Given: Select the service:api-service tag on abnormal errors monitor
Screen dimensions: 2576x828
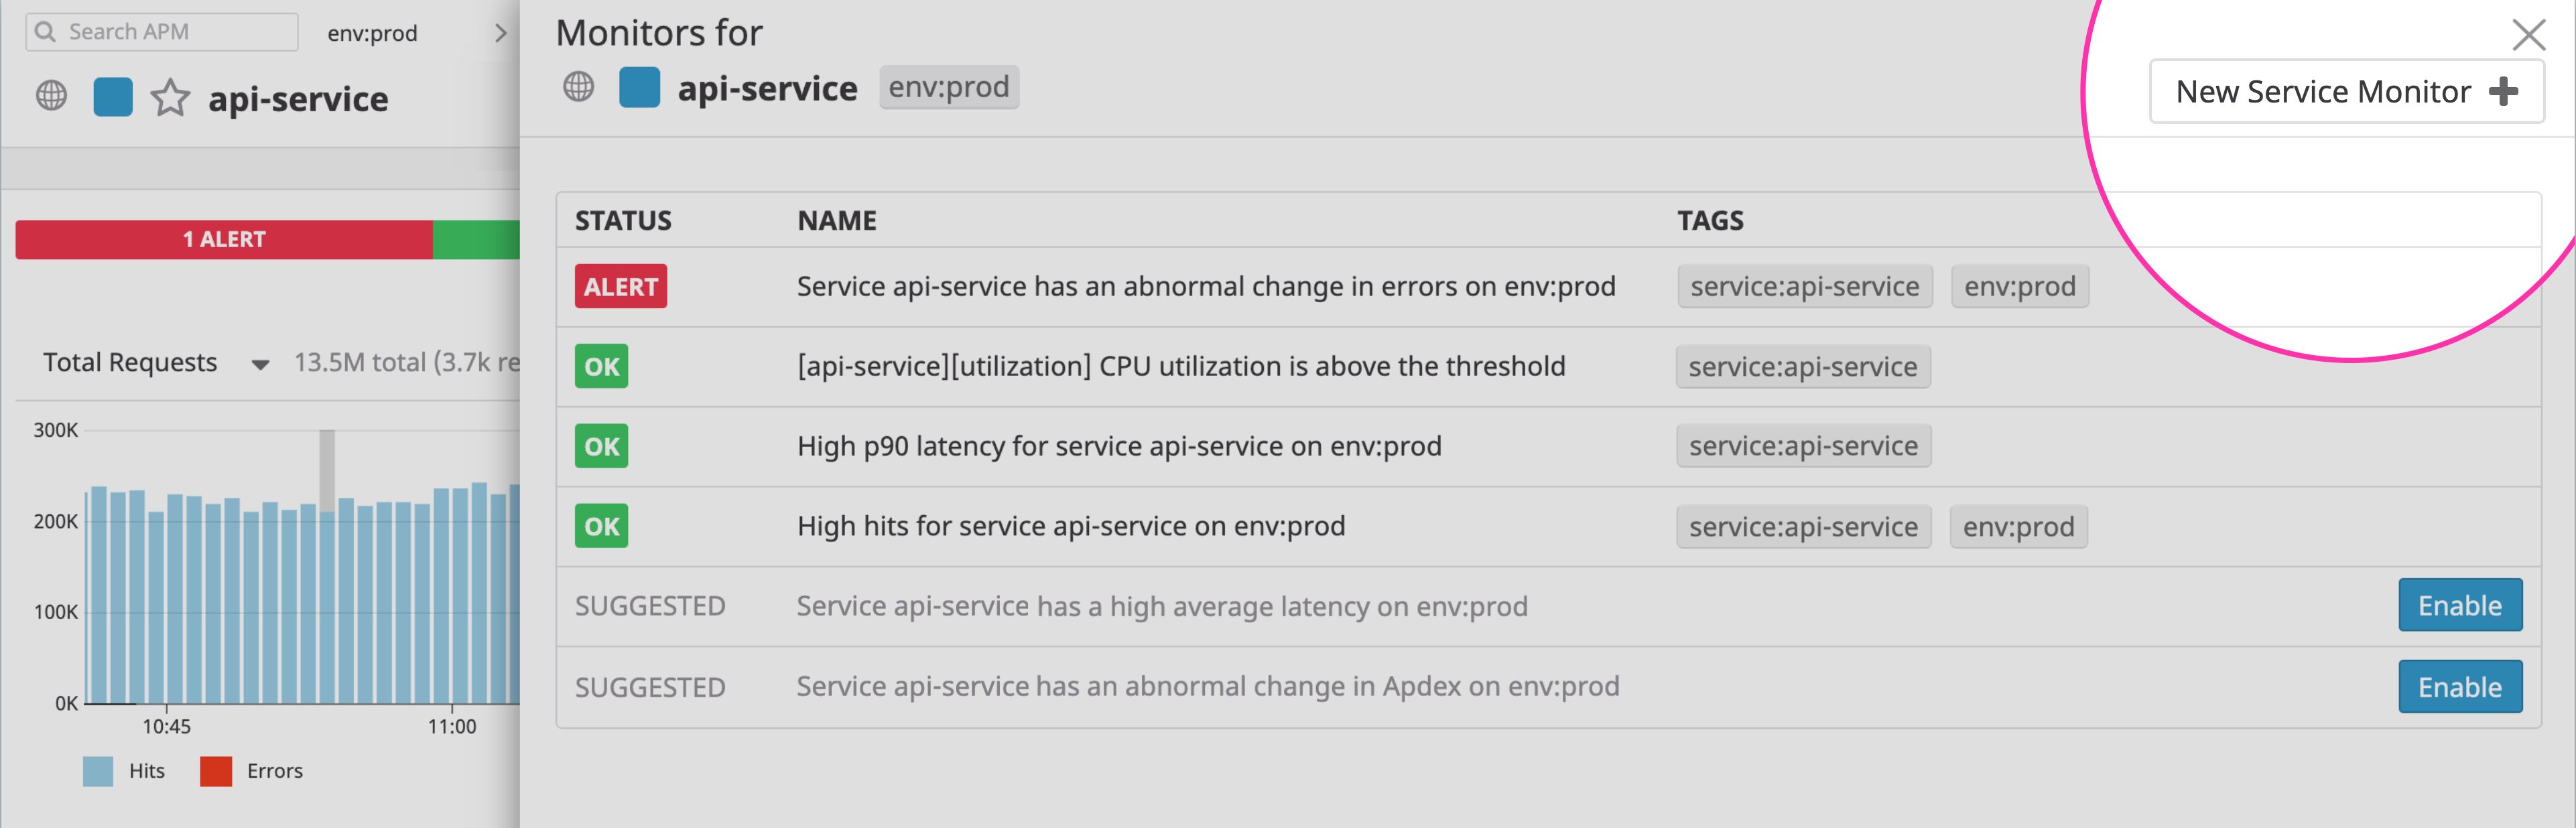Looking at the screenshot, I should click(x=1804, y=286).
